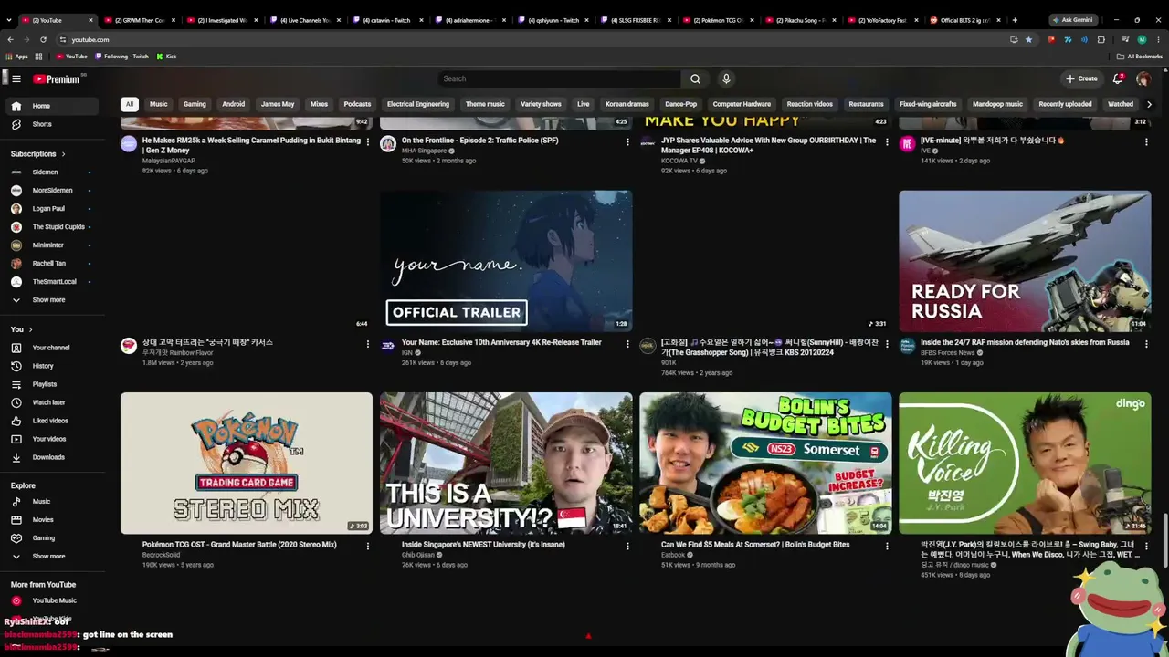This screenshot has height=657, width=1169.
Task: Expand Show more under Explore
Action: 51,556
